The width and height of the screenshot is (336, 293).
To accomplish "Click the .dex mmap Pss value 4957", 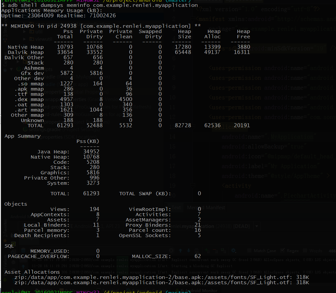I will point(66,99).
